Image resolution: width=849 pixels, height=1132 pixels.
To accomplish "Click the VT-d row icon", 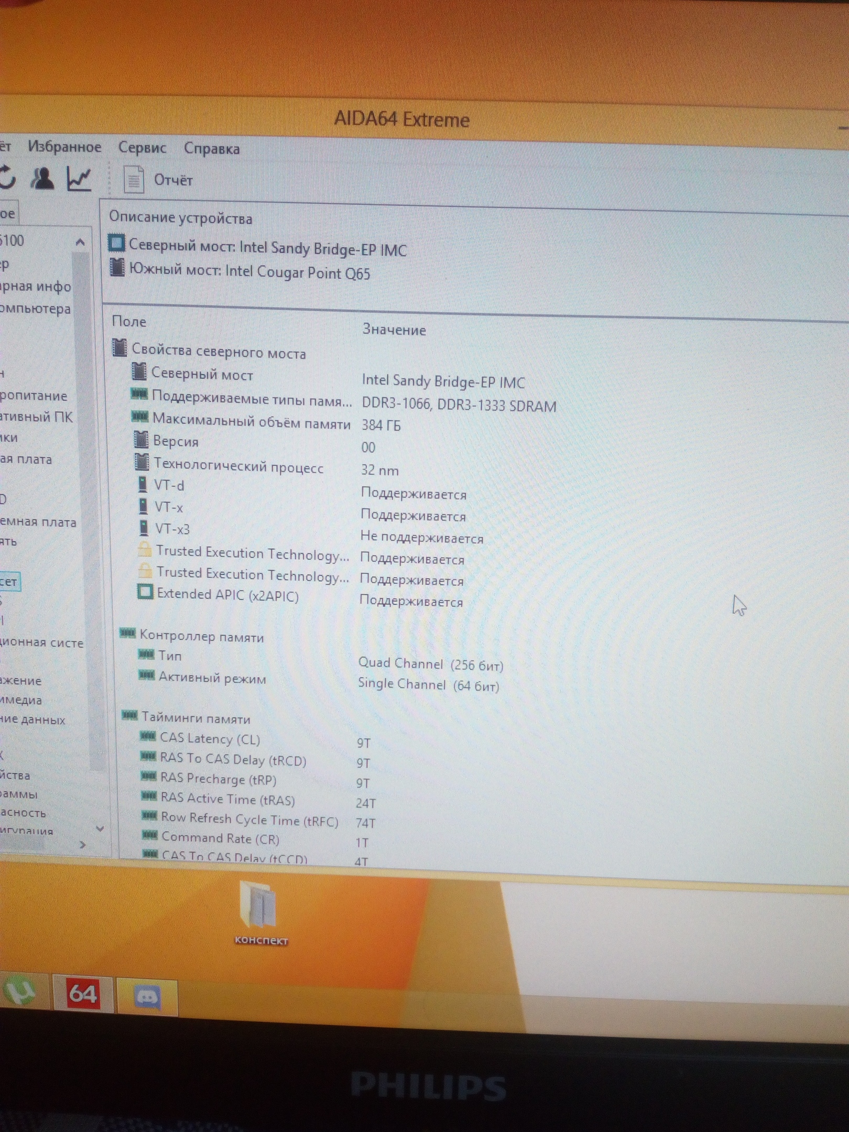I will coord(143,484).
